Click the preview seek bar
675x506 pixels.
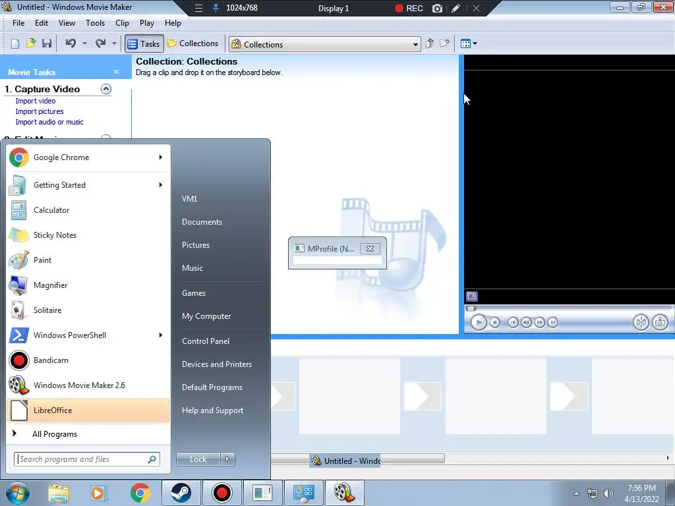[x=568, y=308]
